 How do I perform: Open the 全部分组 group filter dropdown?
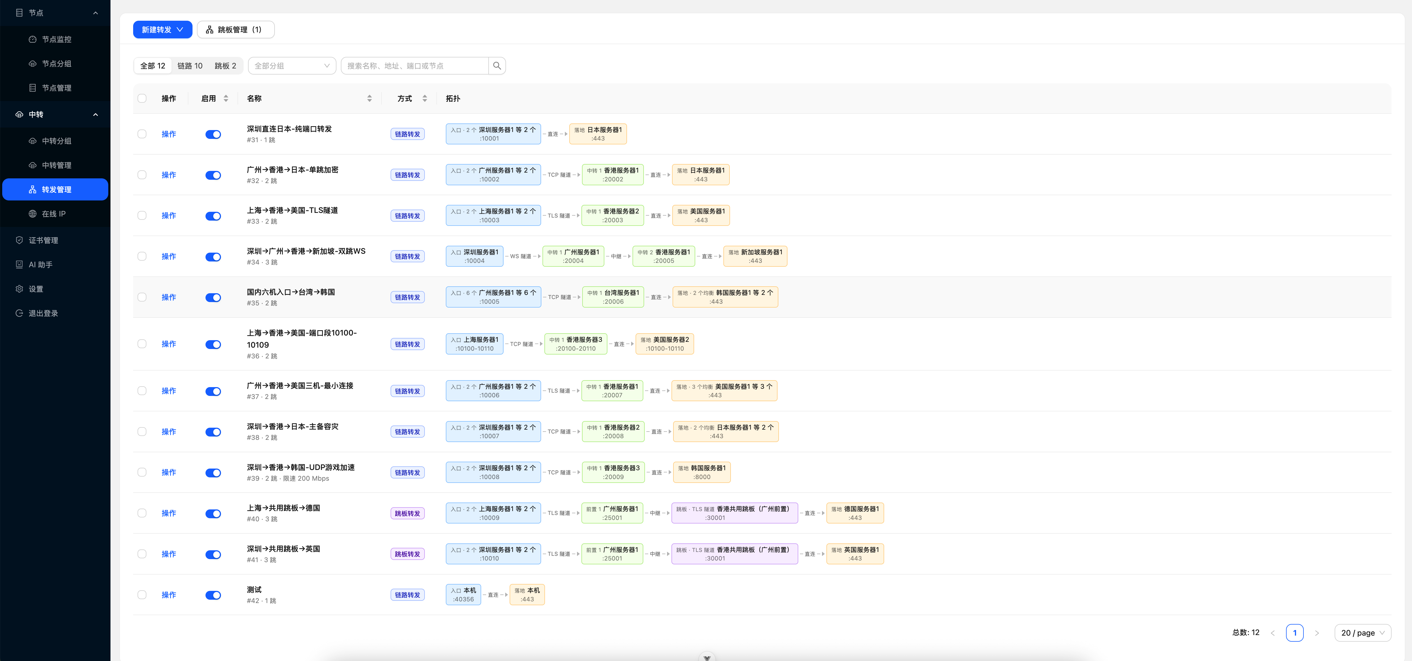[292, 66]
